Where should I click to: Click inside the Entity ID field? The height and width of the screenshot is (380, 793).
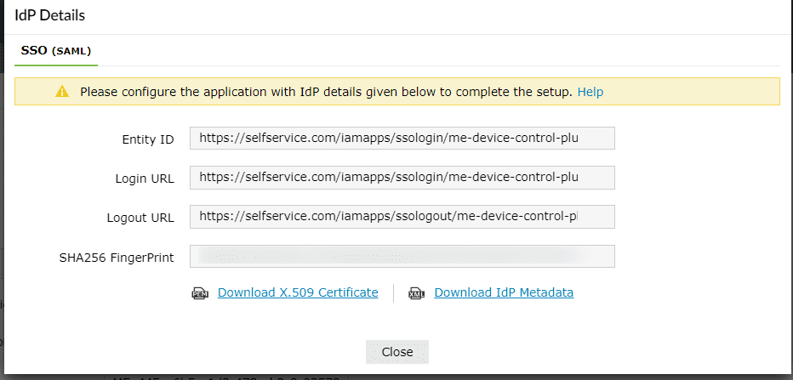(x=402, y=139)
